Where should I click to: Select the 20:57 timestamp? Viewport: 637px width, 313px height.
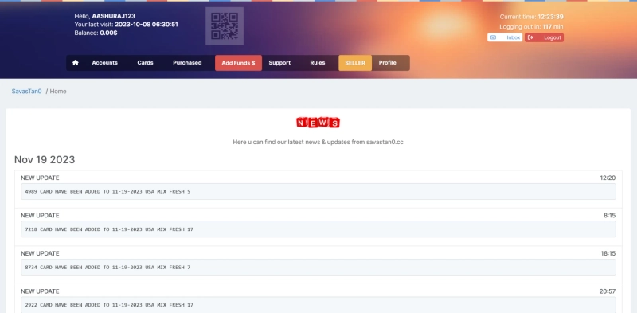[608, 291]
